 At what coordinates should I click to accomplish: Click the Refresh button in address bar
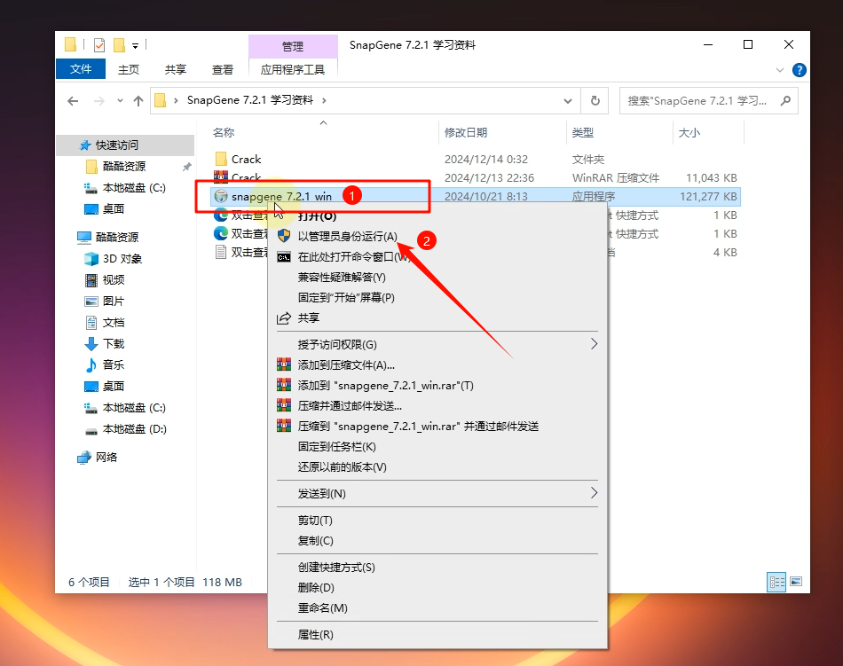tap(595, 101)
